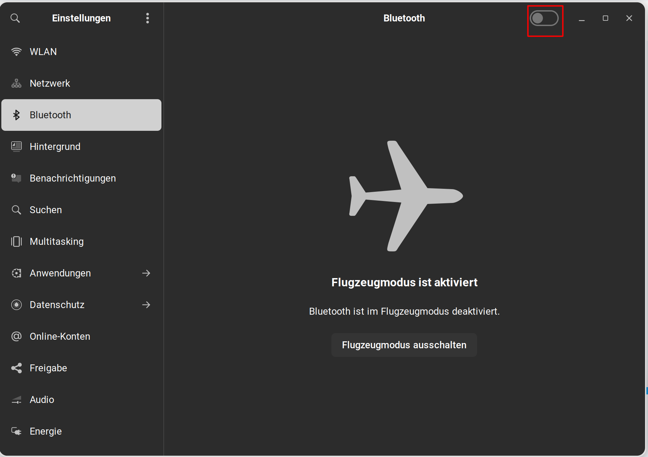The image size is (648, 457).
Task: Click the Bluetooth symbol in sidebar
Action: (x=16, y=115)
